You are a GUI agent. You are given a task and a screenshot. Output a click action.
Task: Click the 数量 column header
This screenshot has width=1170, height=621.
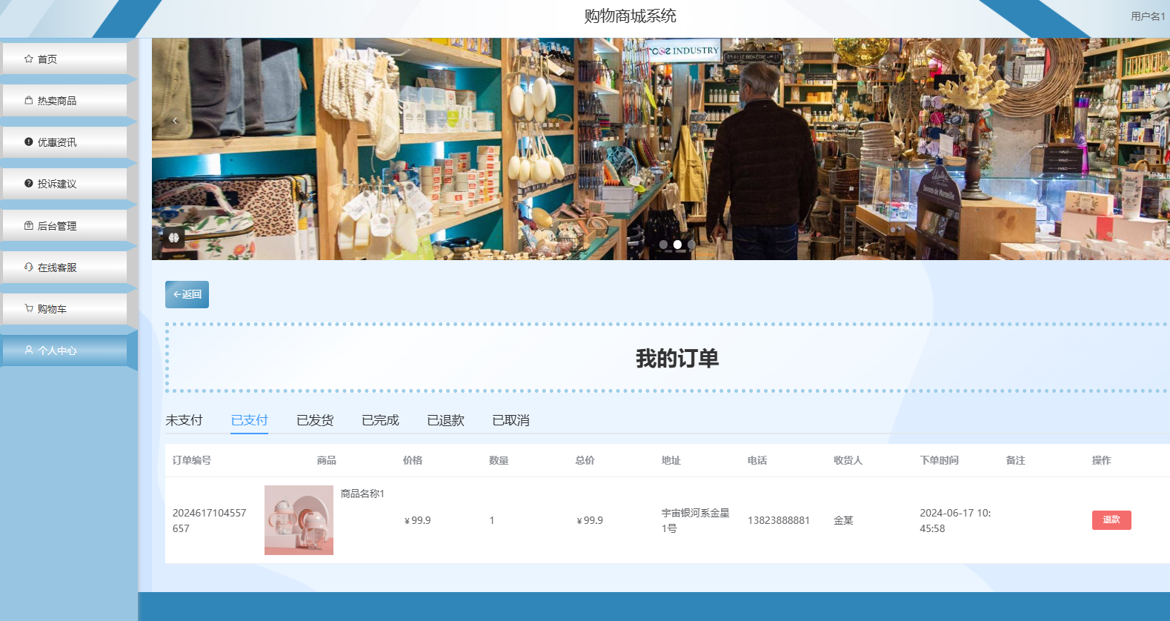[x=499, y=460]
